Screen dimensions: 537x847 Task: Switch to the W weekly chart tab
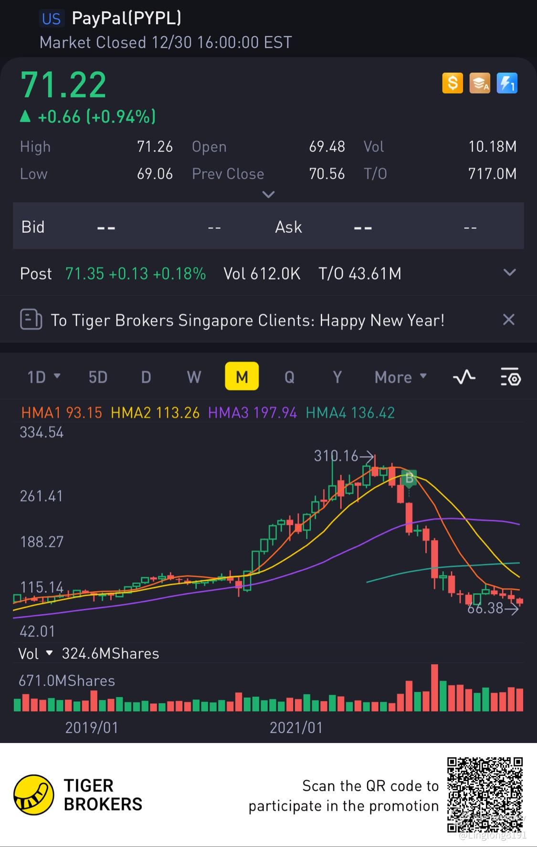click(x=194, y=377)
